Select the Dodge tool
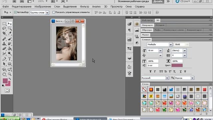The image size is (213, 120). pos(10,53)
